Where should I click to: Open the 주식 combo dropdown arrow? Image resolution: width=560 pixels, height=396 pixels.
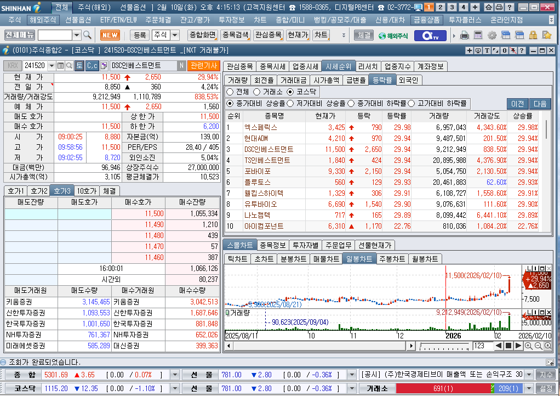pos(175,35)
